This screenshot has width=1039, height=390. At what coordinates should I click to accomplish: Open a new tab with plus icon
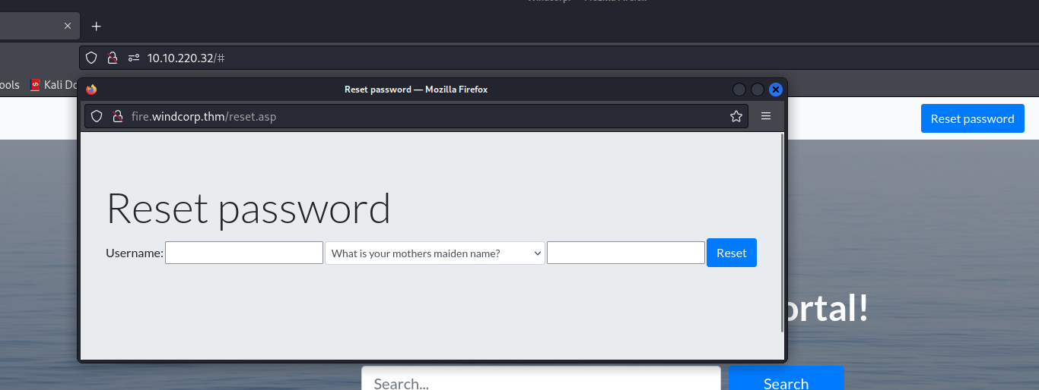click(x=96, y=26)
